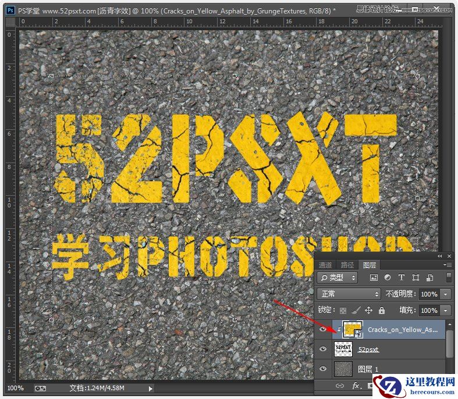Click the fx layer style icon
This screenshot has height=399, width=458.
point(356,386)
